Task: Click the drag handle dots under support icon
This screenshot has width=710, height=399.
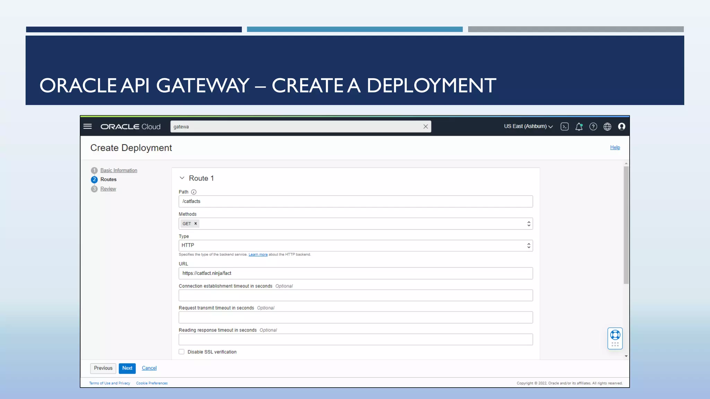Action: [x=615, y=344]
